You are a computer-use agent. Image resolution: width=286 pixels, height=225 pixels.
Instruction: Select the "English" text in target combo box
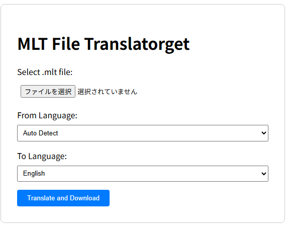(x=34, y=174)
